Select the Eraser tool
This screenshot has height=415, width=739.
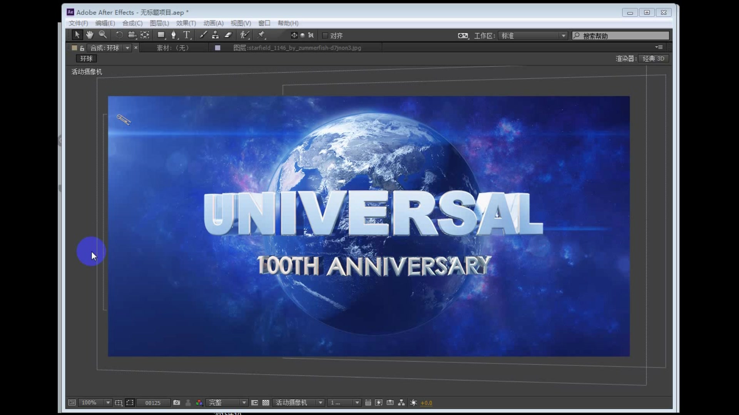[x=228, y=35]
